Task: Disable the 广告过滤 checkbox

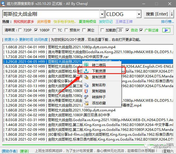Action: point(141,30)
